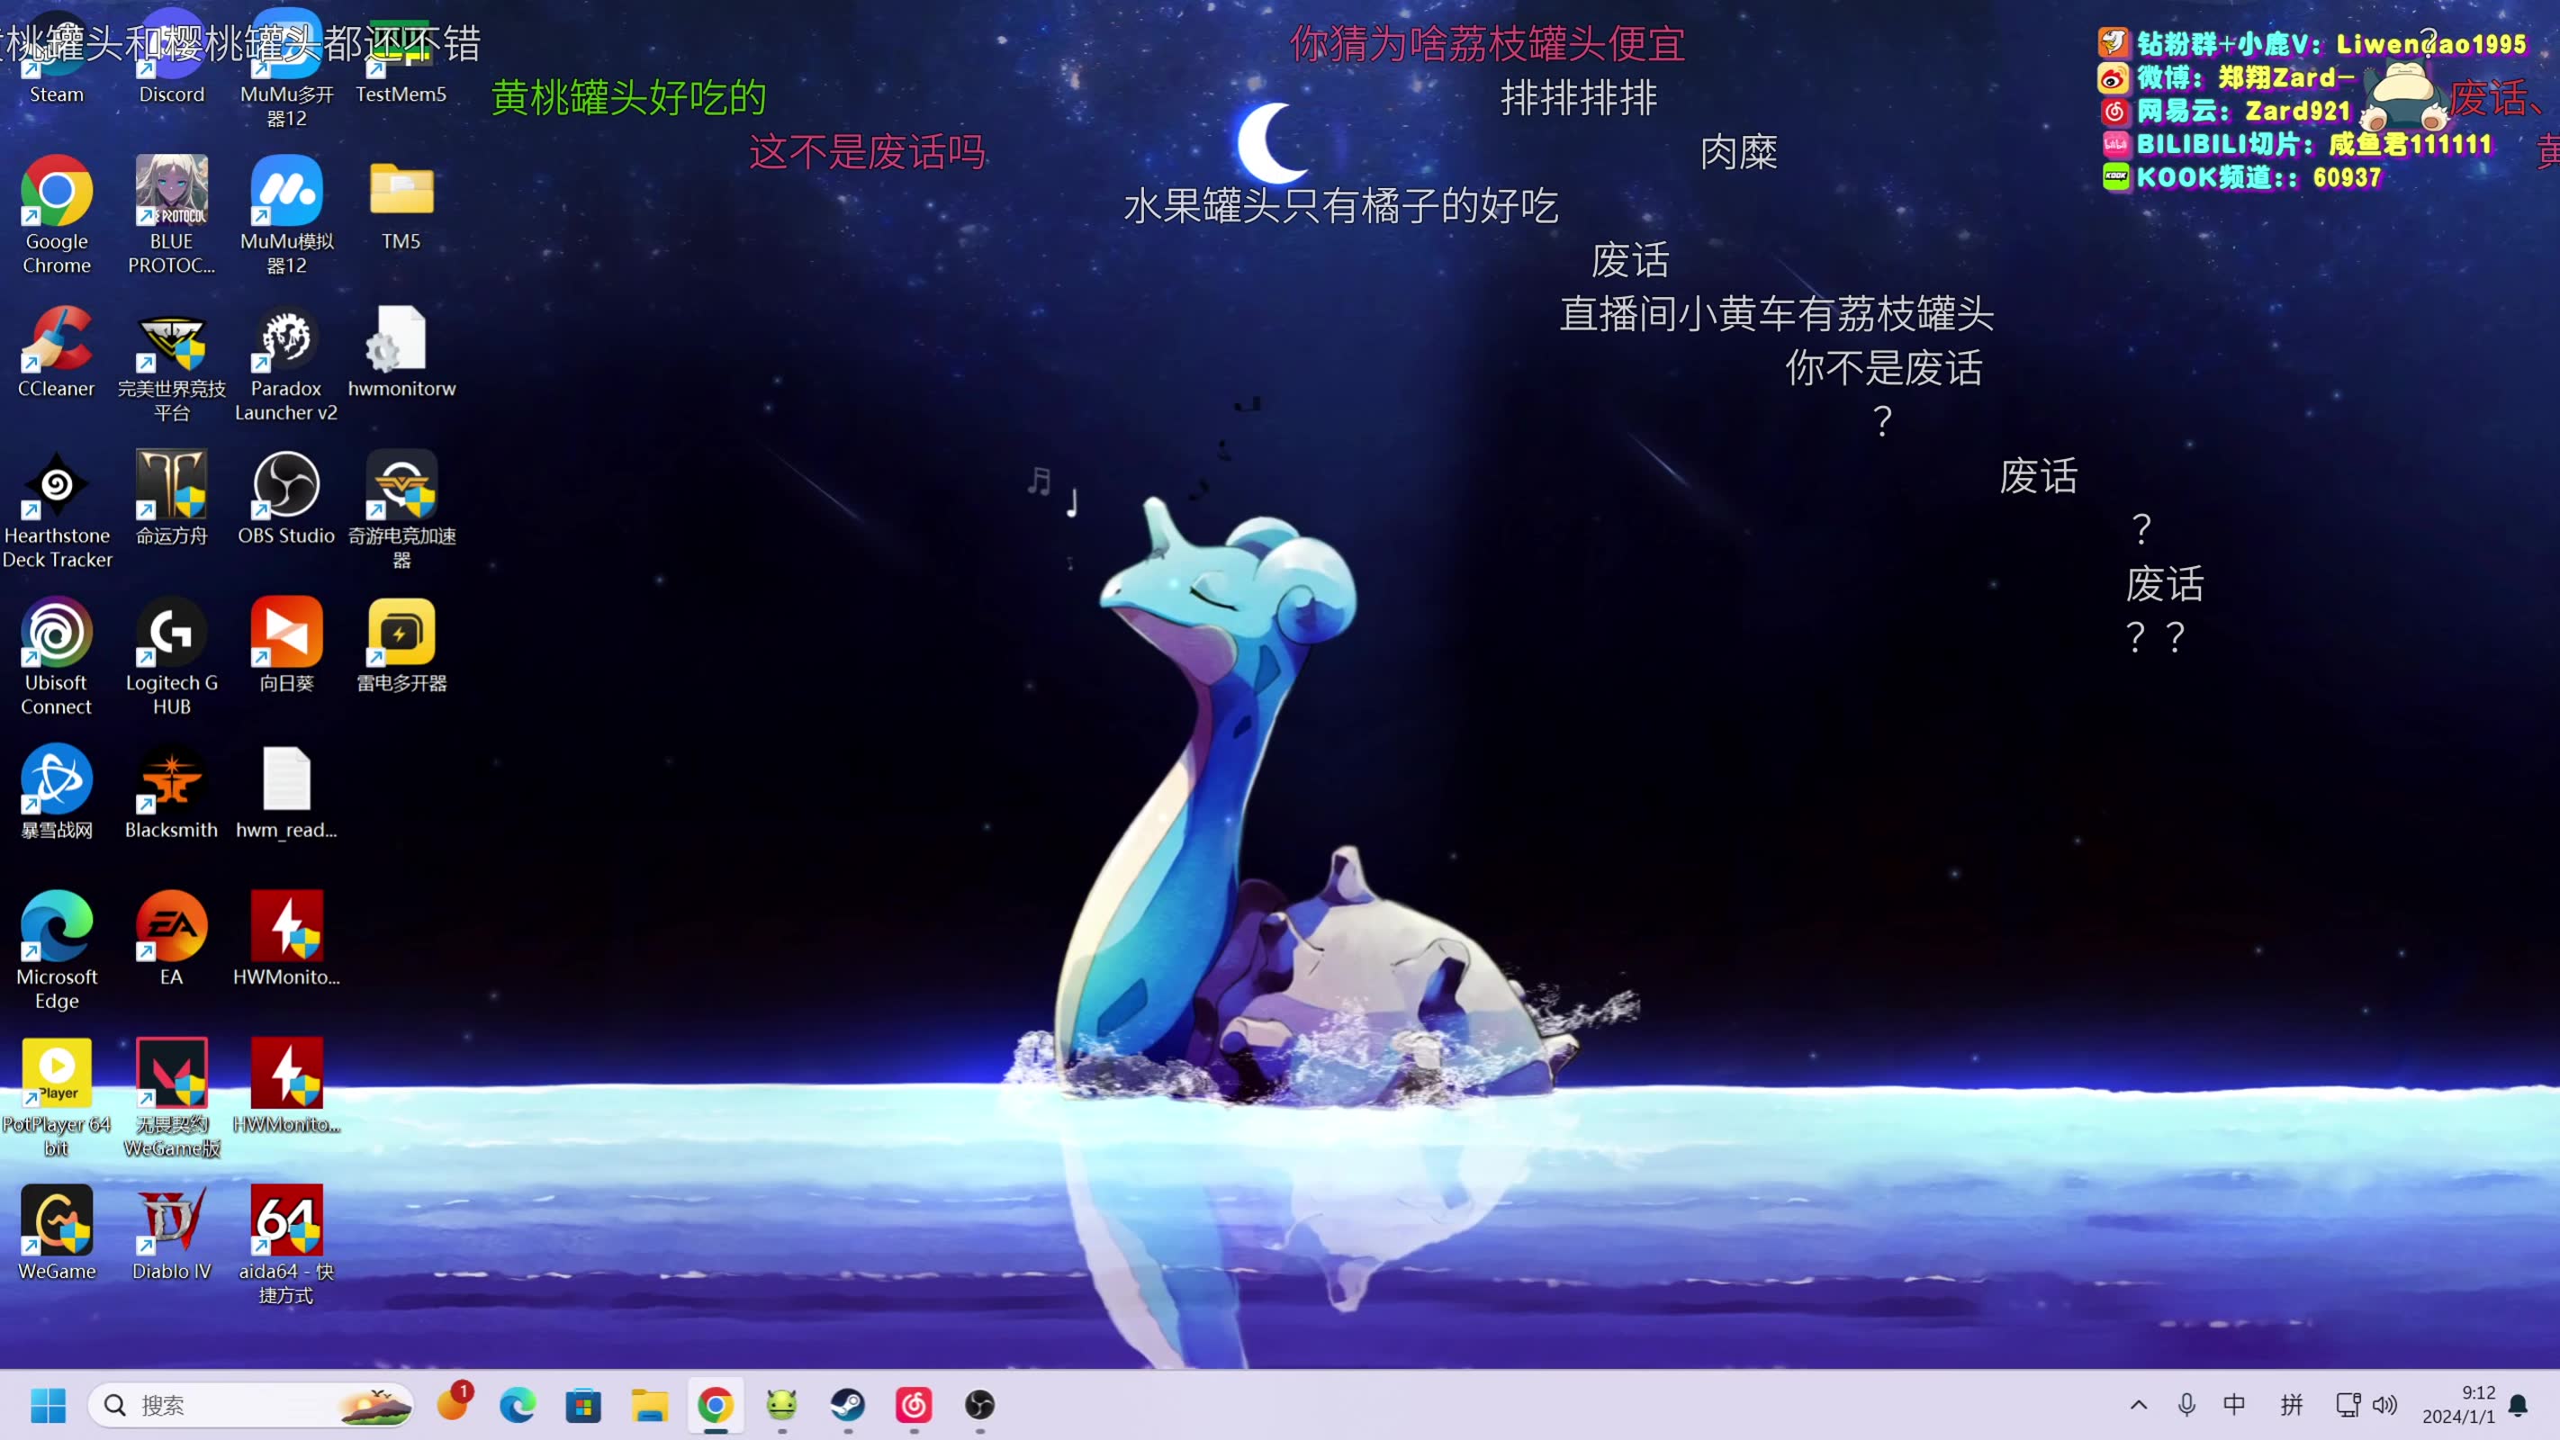Open the Steam desktop shortcut
The height and width of the screenshot is (1440, 2560).
pos(57,58)
